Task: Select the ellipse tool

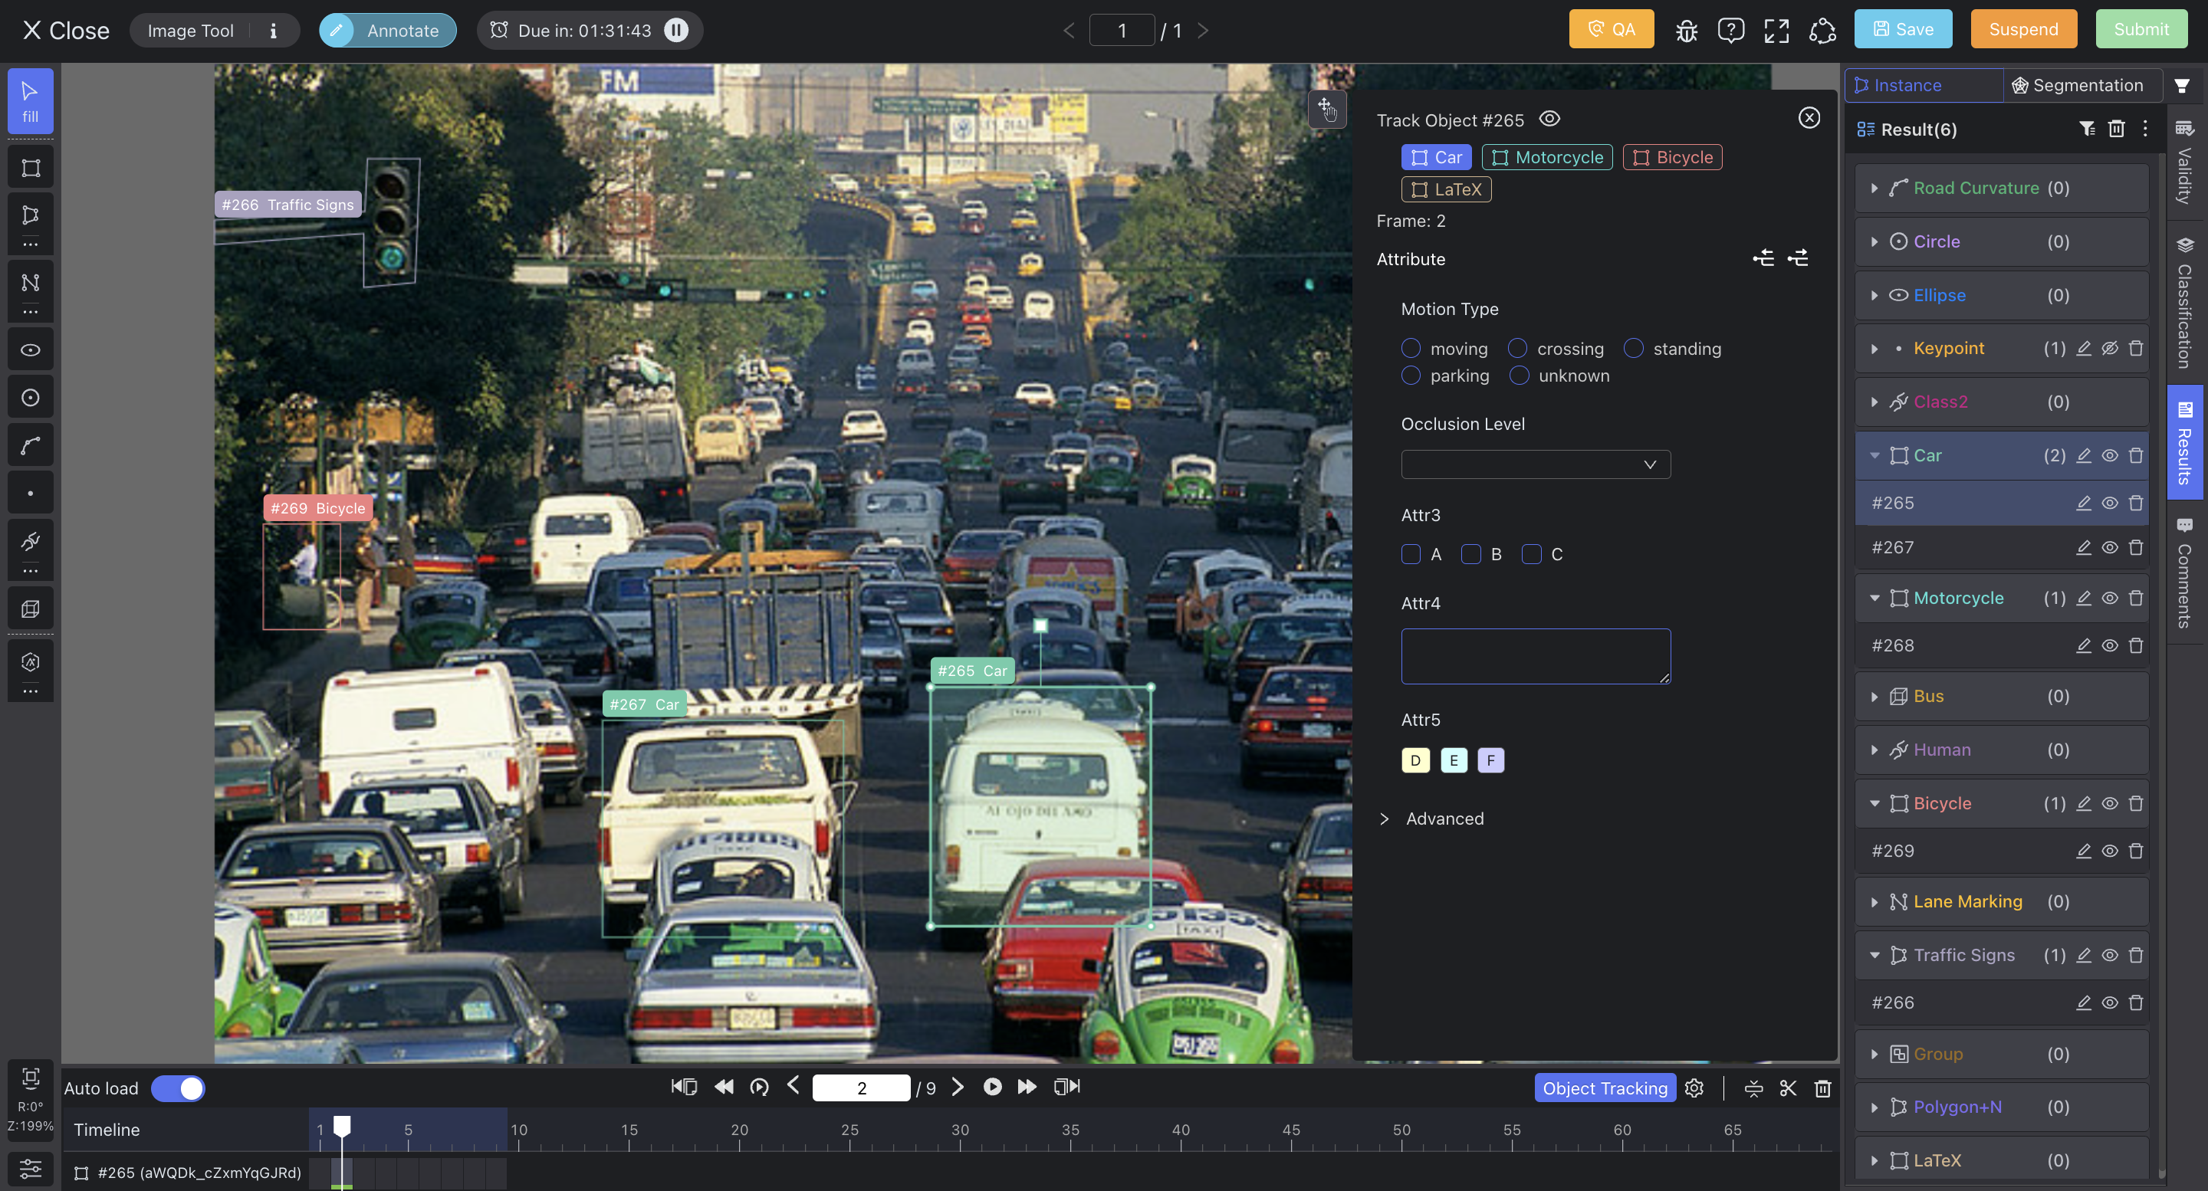Action: pos(30,349)
